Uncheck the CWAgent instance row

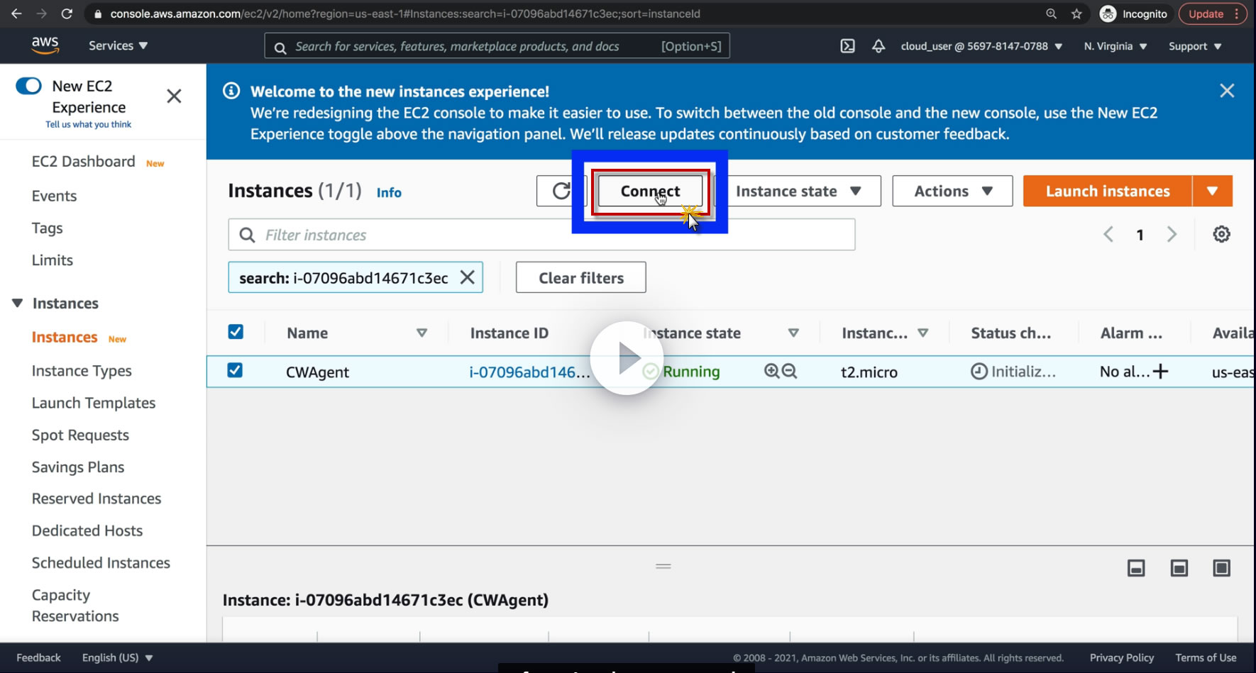pyautogui.click(x=235, y=370)
